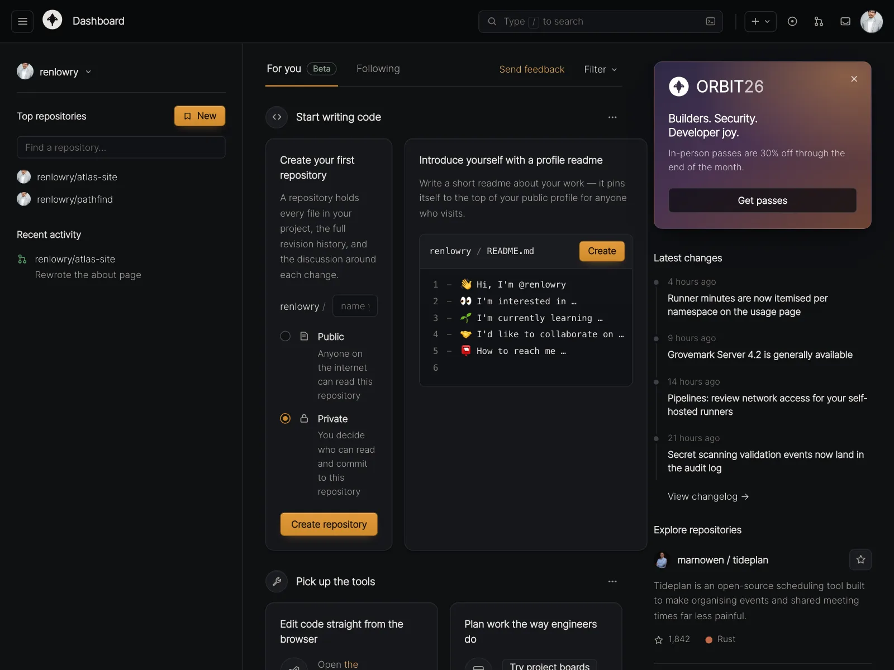Open more options for Start writing code
The image size is (894, 670).
612,117
